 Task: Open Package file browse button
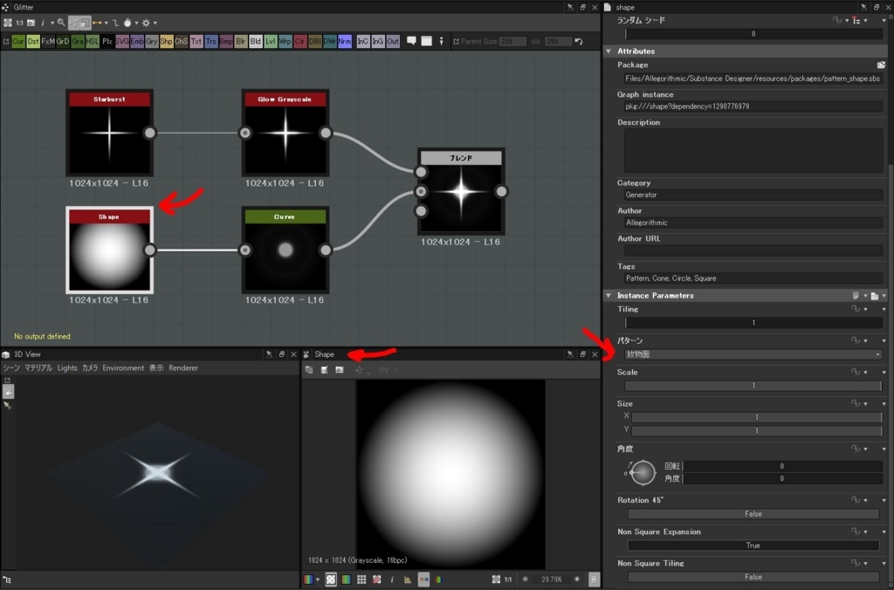[x=881, y=65]
